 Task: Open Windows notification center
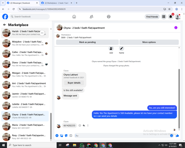tap(181, 145)
